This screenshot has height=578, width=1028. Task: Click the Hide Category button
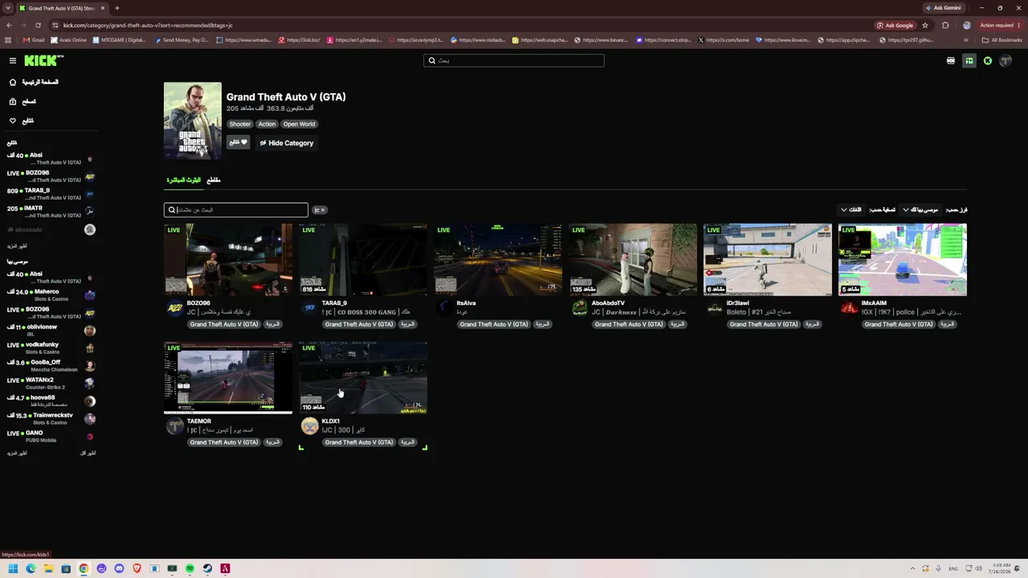[x=286, y=143]
